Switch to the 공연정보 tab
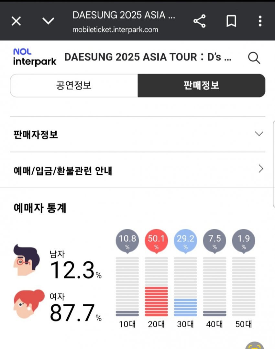 pyautogui.click(x=74, y=85)
